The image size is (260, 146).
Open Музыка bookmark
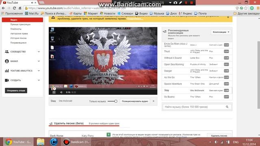coord(157,13)
